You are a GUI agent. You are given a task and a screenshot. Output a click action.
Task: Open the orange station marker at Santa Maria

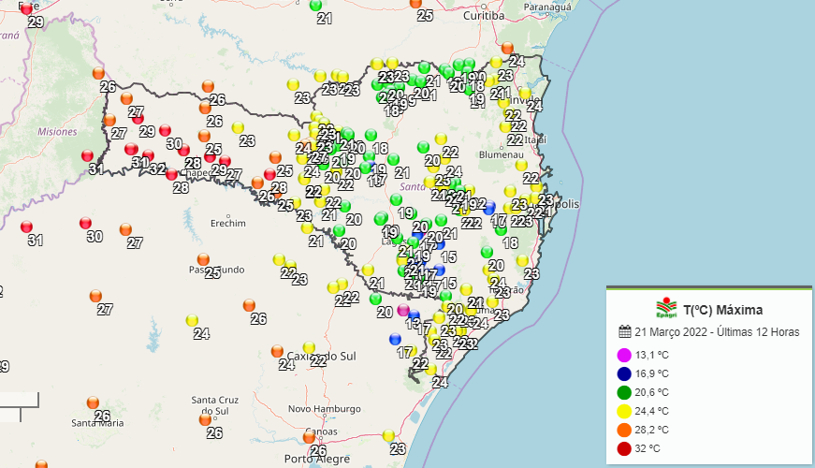(93, 402)
